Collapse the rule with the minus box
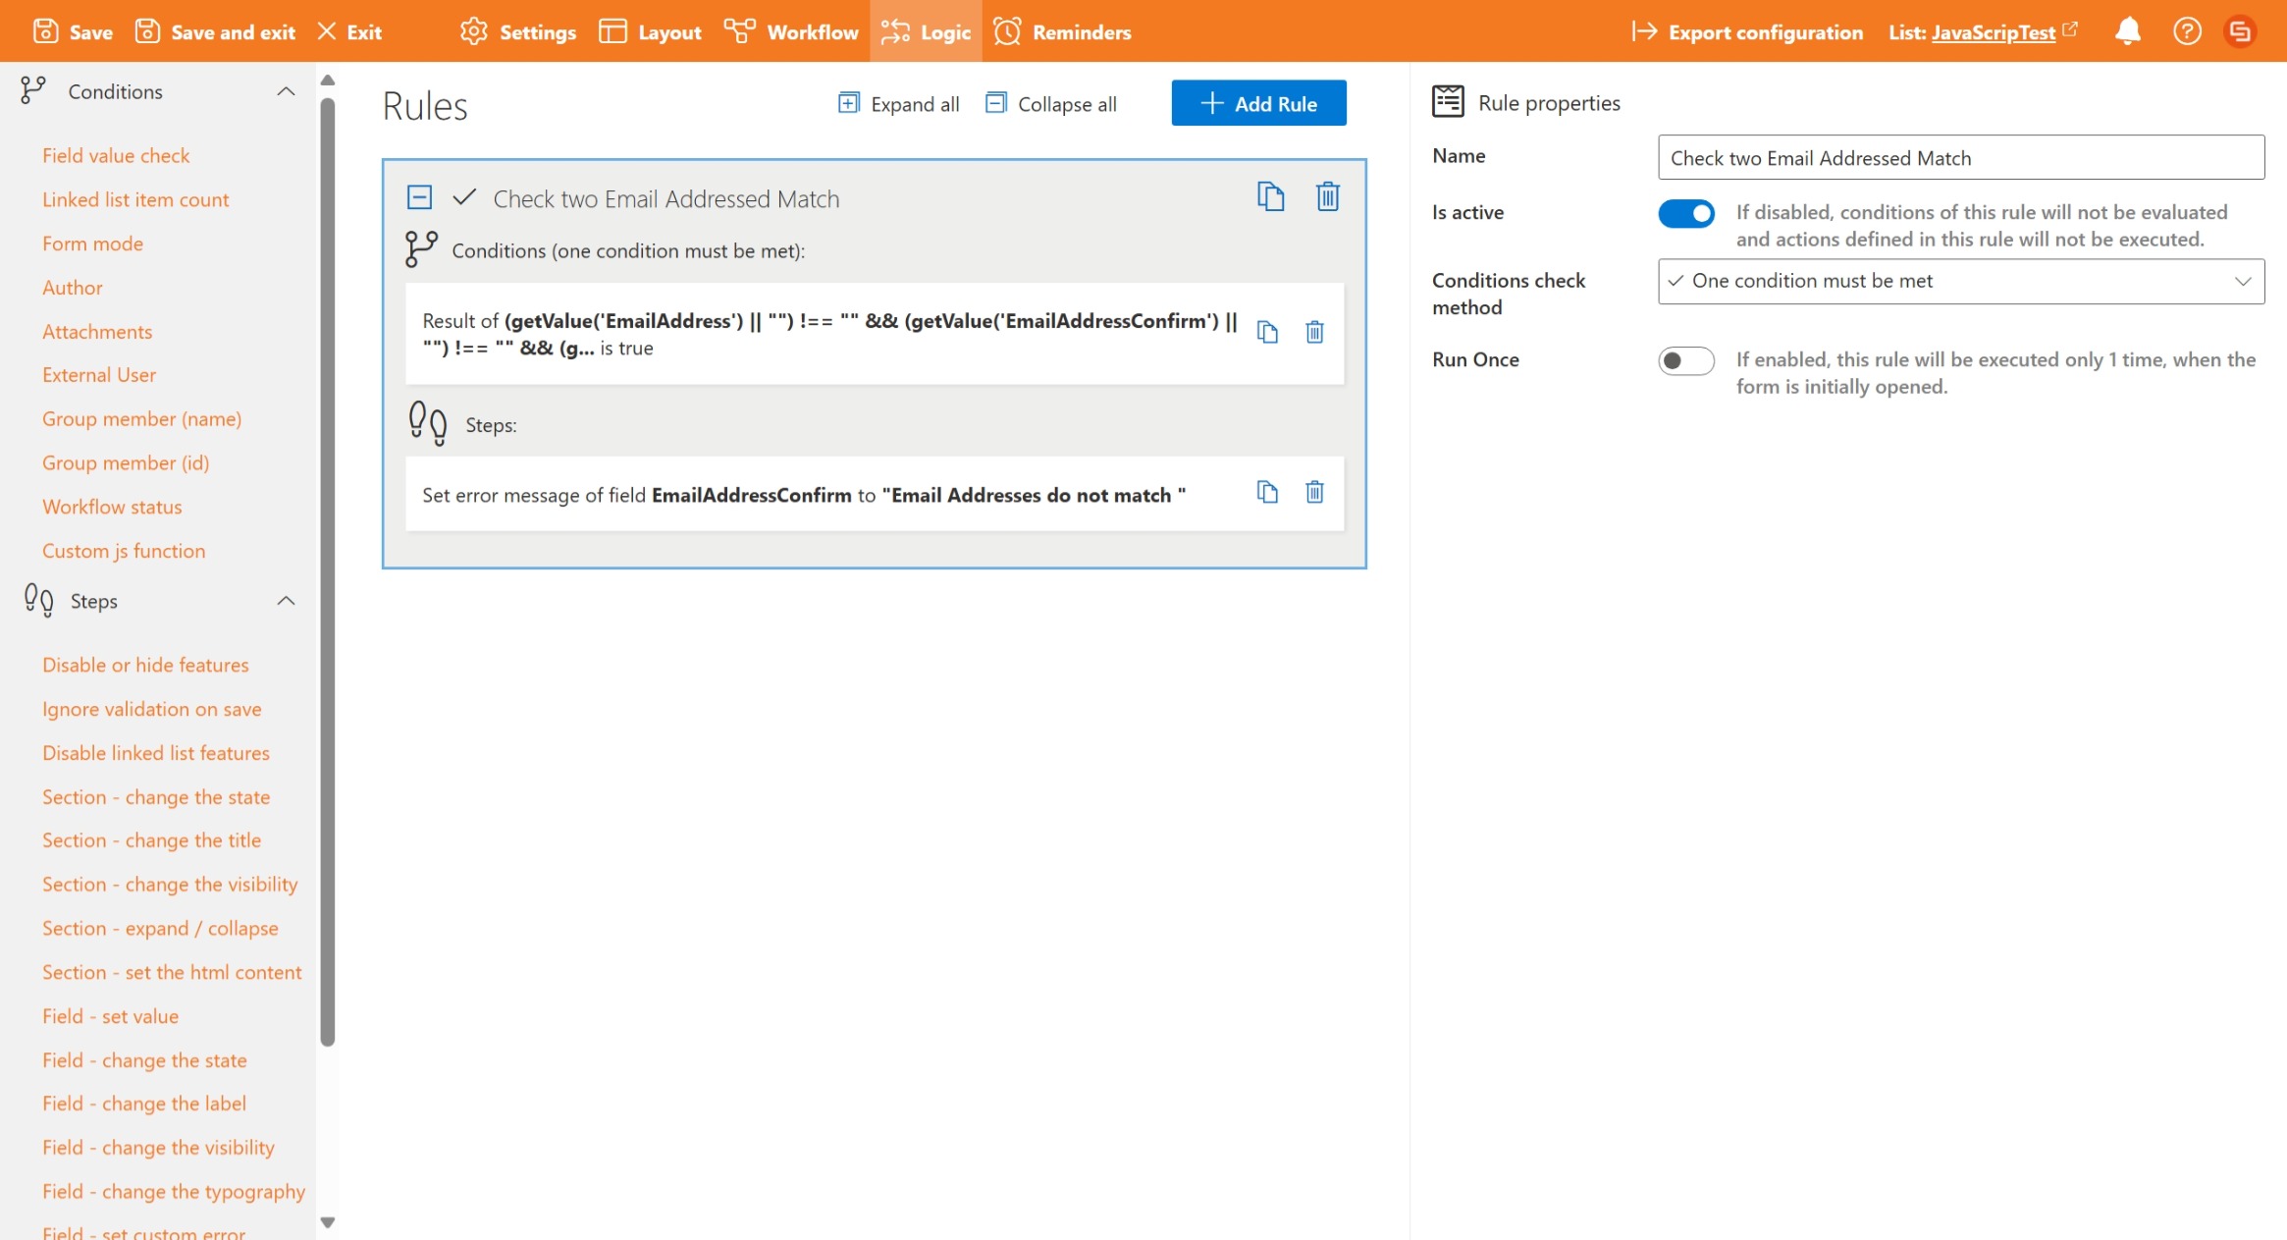Viewport: 2287px width, 1240px height. [419, 198]
